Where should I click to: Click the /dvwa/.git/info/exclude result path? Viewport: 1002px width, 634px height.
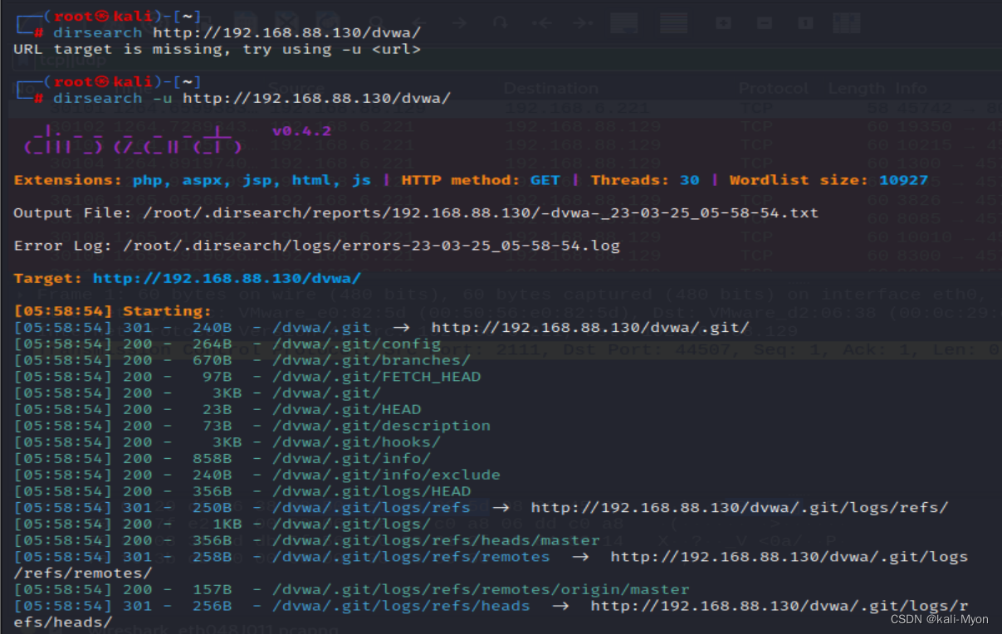[x=386, y=475]
